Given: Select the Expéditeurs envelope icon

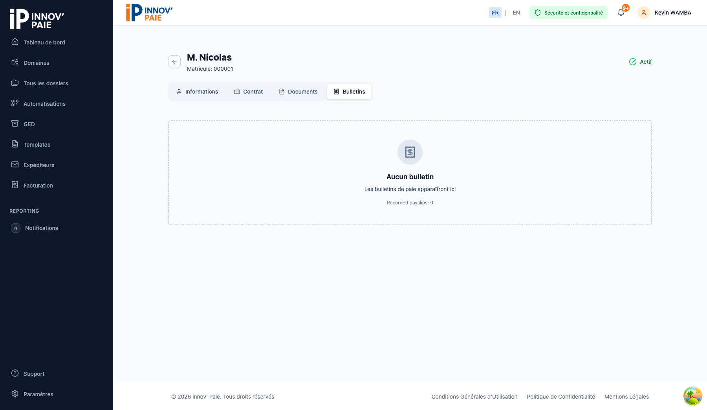Looking at the screenshot, I should tap(15, 164).
